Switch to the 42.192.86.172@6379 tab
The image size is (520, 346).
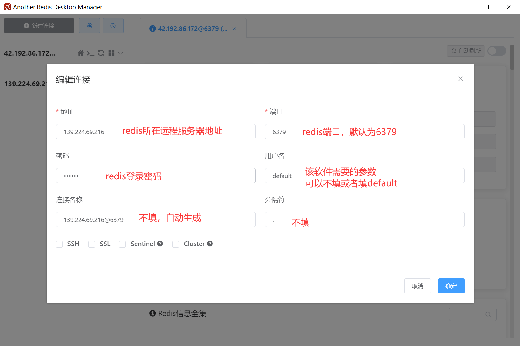pos(193,29)
